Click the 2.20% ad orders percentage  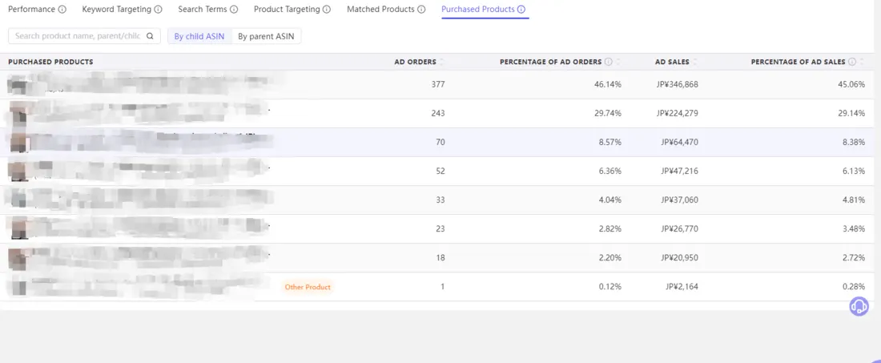(x=610, y=258)
